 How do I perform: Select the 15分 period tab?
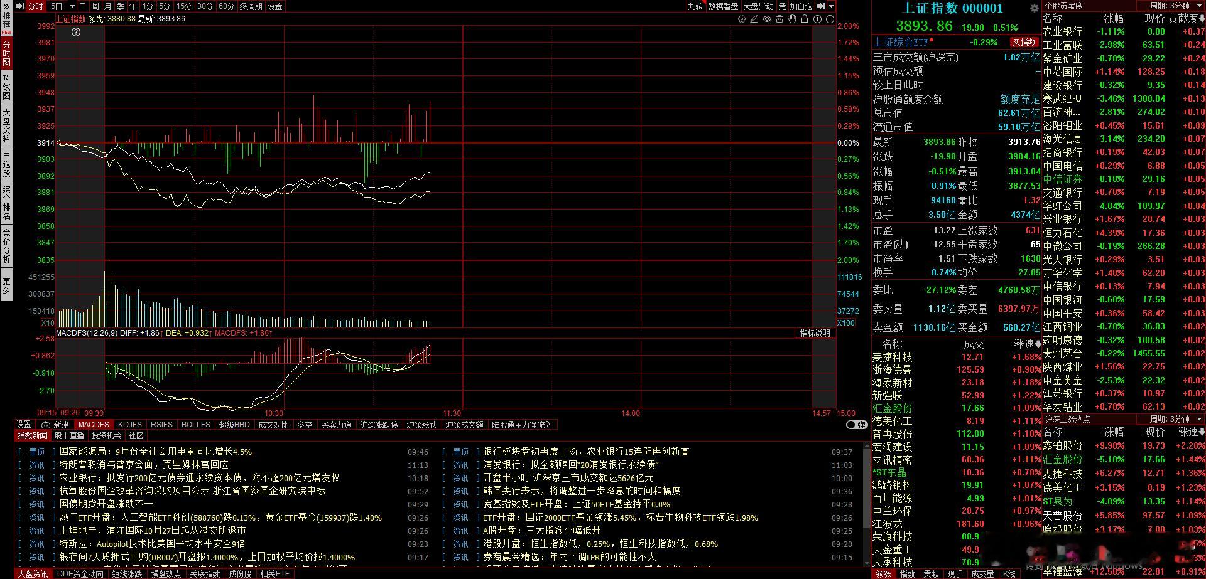pos(184,6)
